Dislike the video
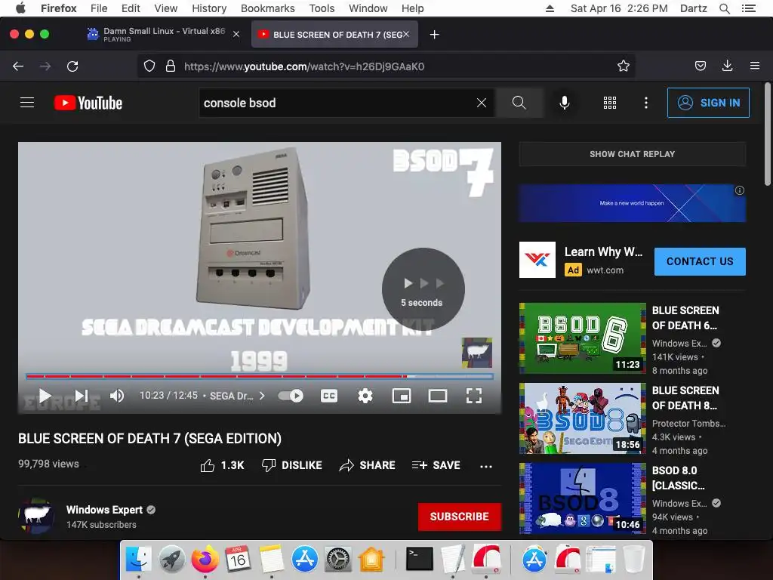773x580 pixels. (x=291, y=465)
